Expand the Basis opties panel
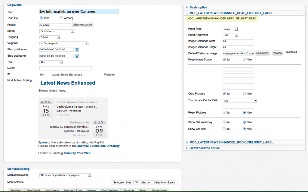Screen dimensions: 308x192 point(198,7)
